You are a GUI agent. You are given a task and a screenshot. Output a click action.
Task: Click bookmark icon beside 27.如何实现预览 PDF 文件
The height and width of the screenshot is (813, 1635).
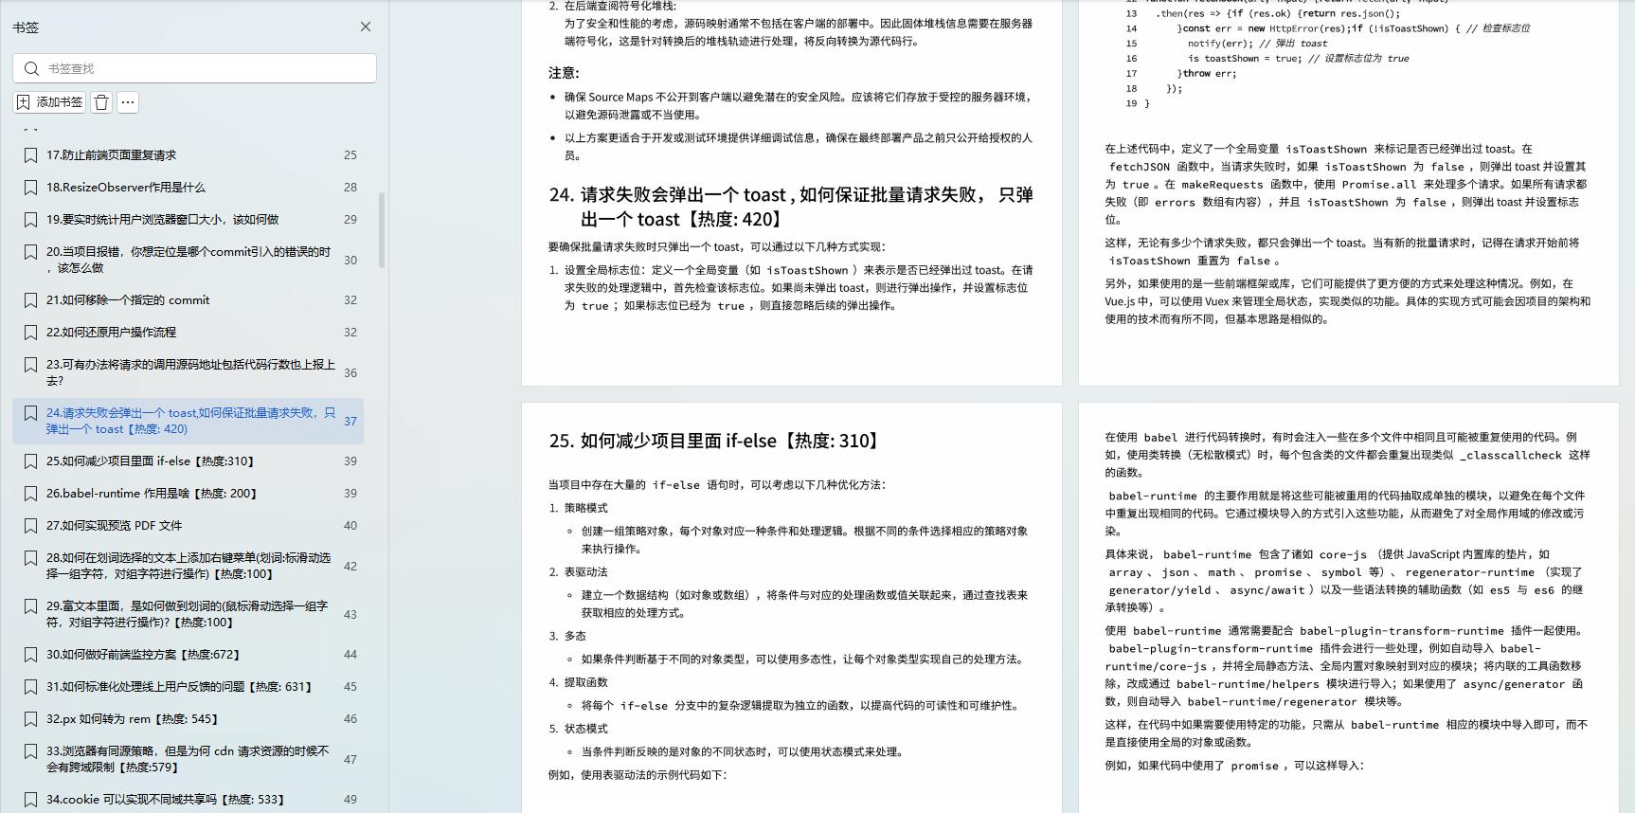coord(30,525)
